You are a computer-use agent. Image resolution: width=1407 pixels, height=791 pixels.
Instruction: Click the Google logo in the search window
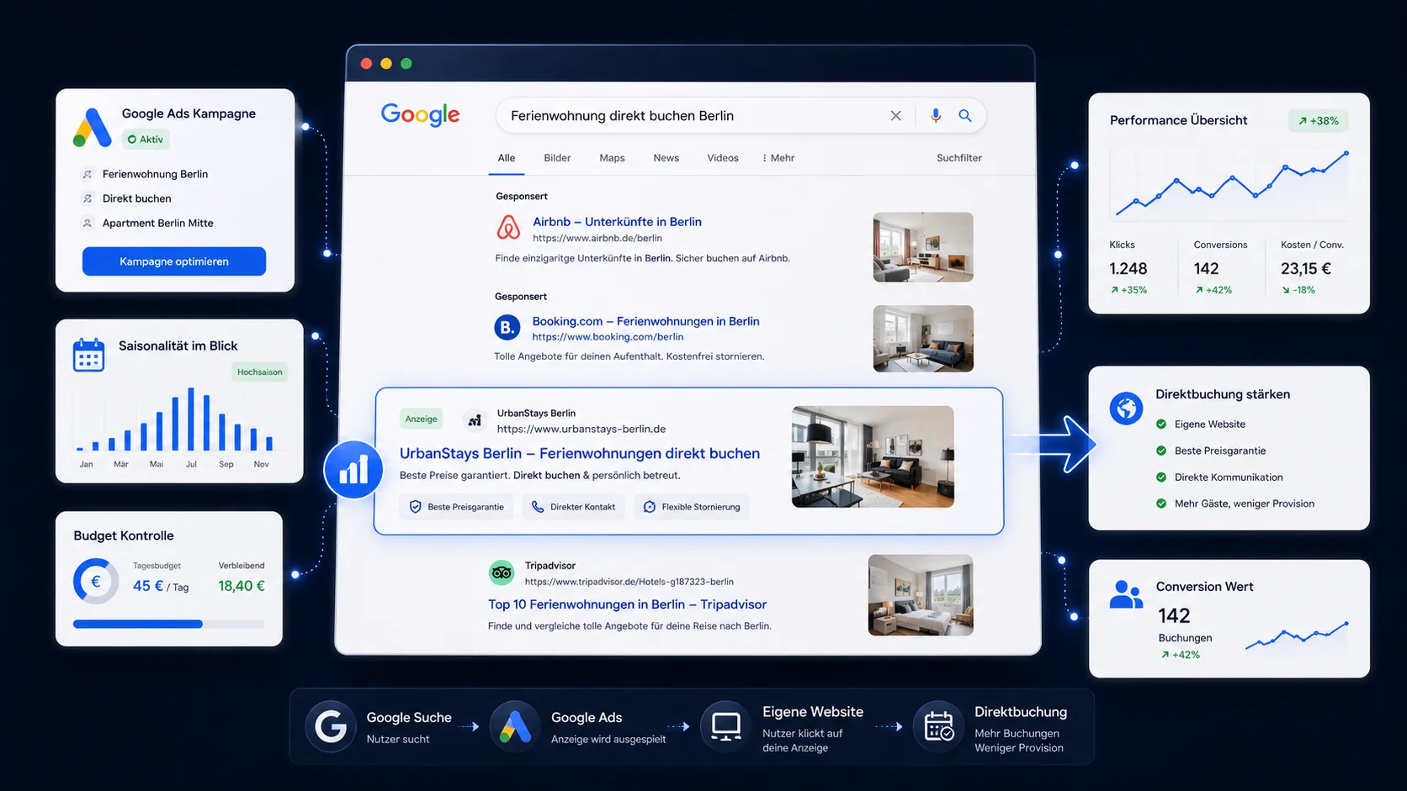click(420, 114)
